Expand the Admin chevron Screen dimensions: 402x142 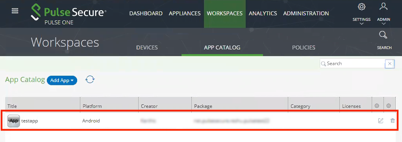(383, 24)
